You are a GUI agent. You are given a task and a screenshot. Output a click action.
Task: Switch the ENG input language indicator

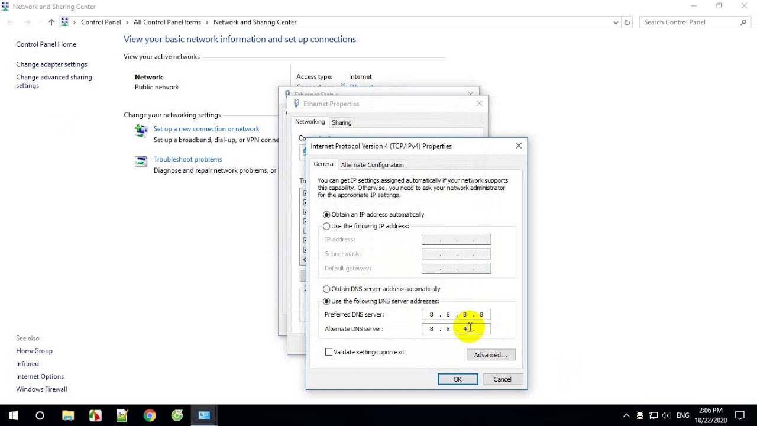pos(682,415)
